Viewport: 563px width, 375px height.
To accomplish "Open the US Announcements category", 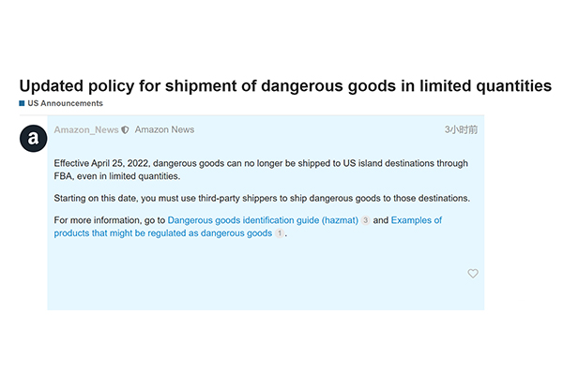I will click(x=66, y=103).
